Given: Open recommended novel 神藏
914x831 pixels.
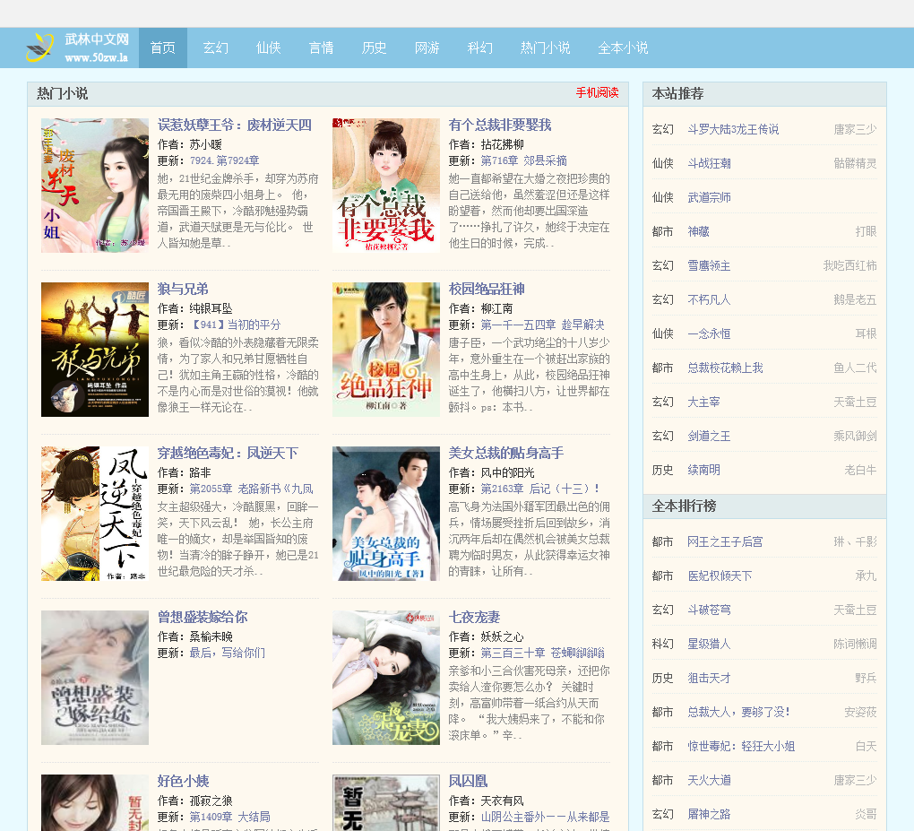Looking at the screenshot, I should pyautogui.click(x=698, y=231).
